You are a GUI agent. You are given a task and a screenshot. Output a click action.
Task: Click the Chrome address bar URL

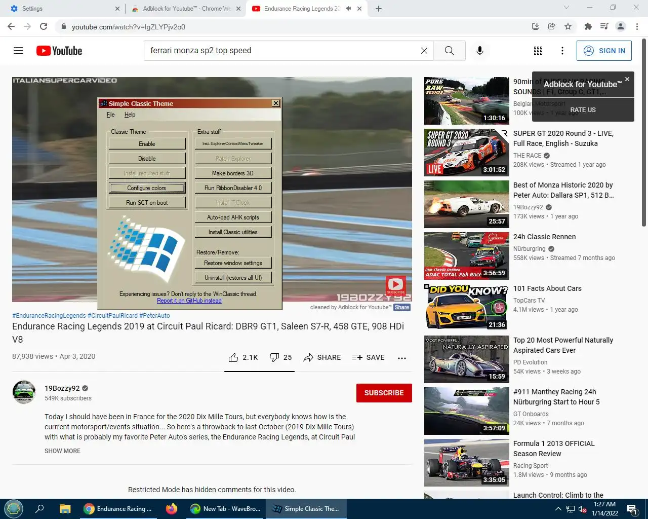tap(129, 27)
